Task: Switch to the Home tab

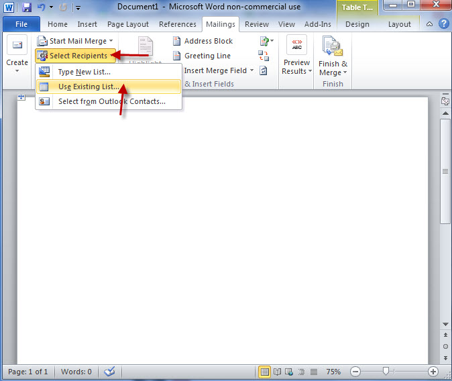Action: [58, 24]
